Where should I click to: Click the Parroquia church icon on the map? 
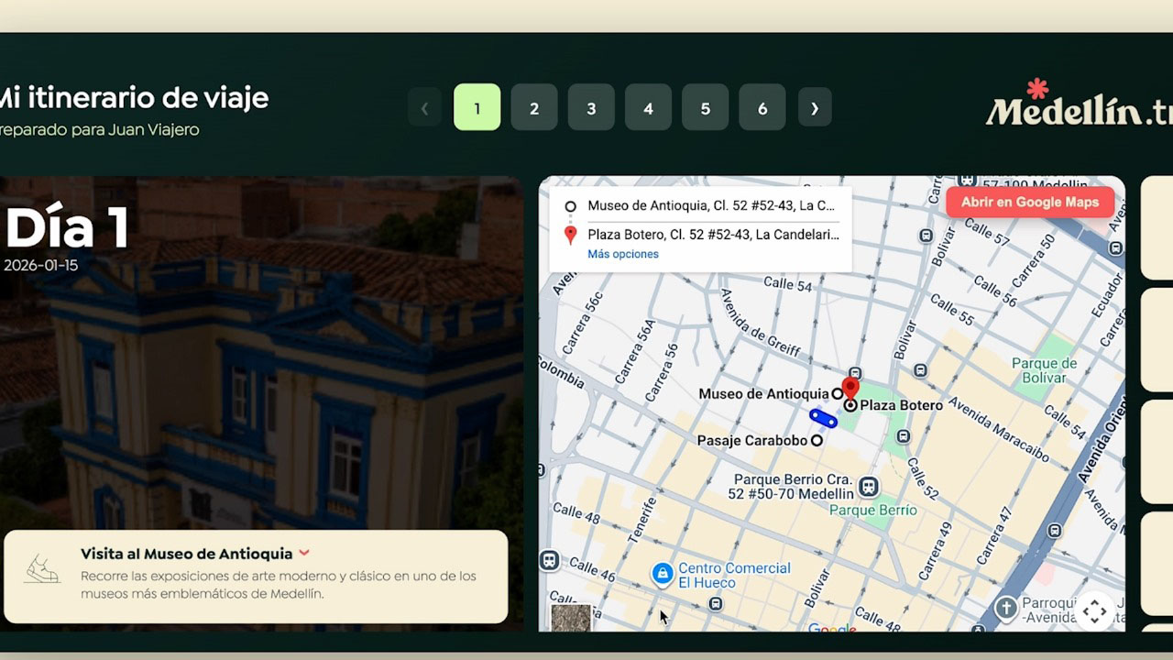point(1006,608)
